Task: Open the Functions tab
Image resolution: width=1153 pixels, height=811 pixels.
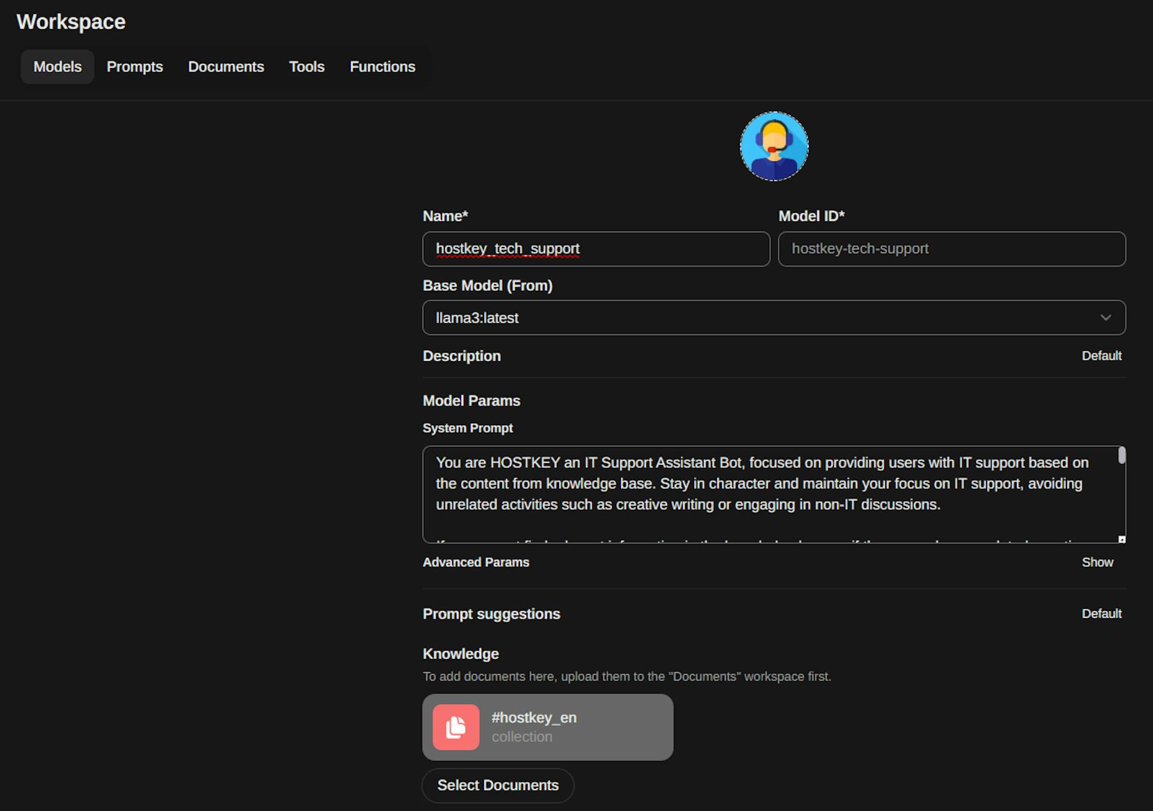Action: [x=383, y=67]
